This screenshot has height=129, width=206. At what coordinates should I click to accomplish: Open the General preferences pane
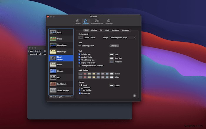click(x=78, y=21)
